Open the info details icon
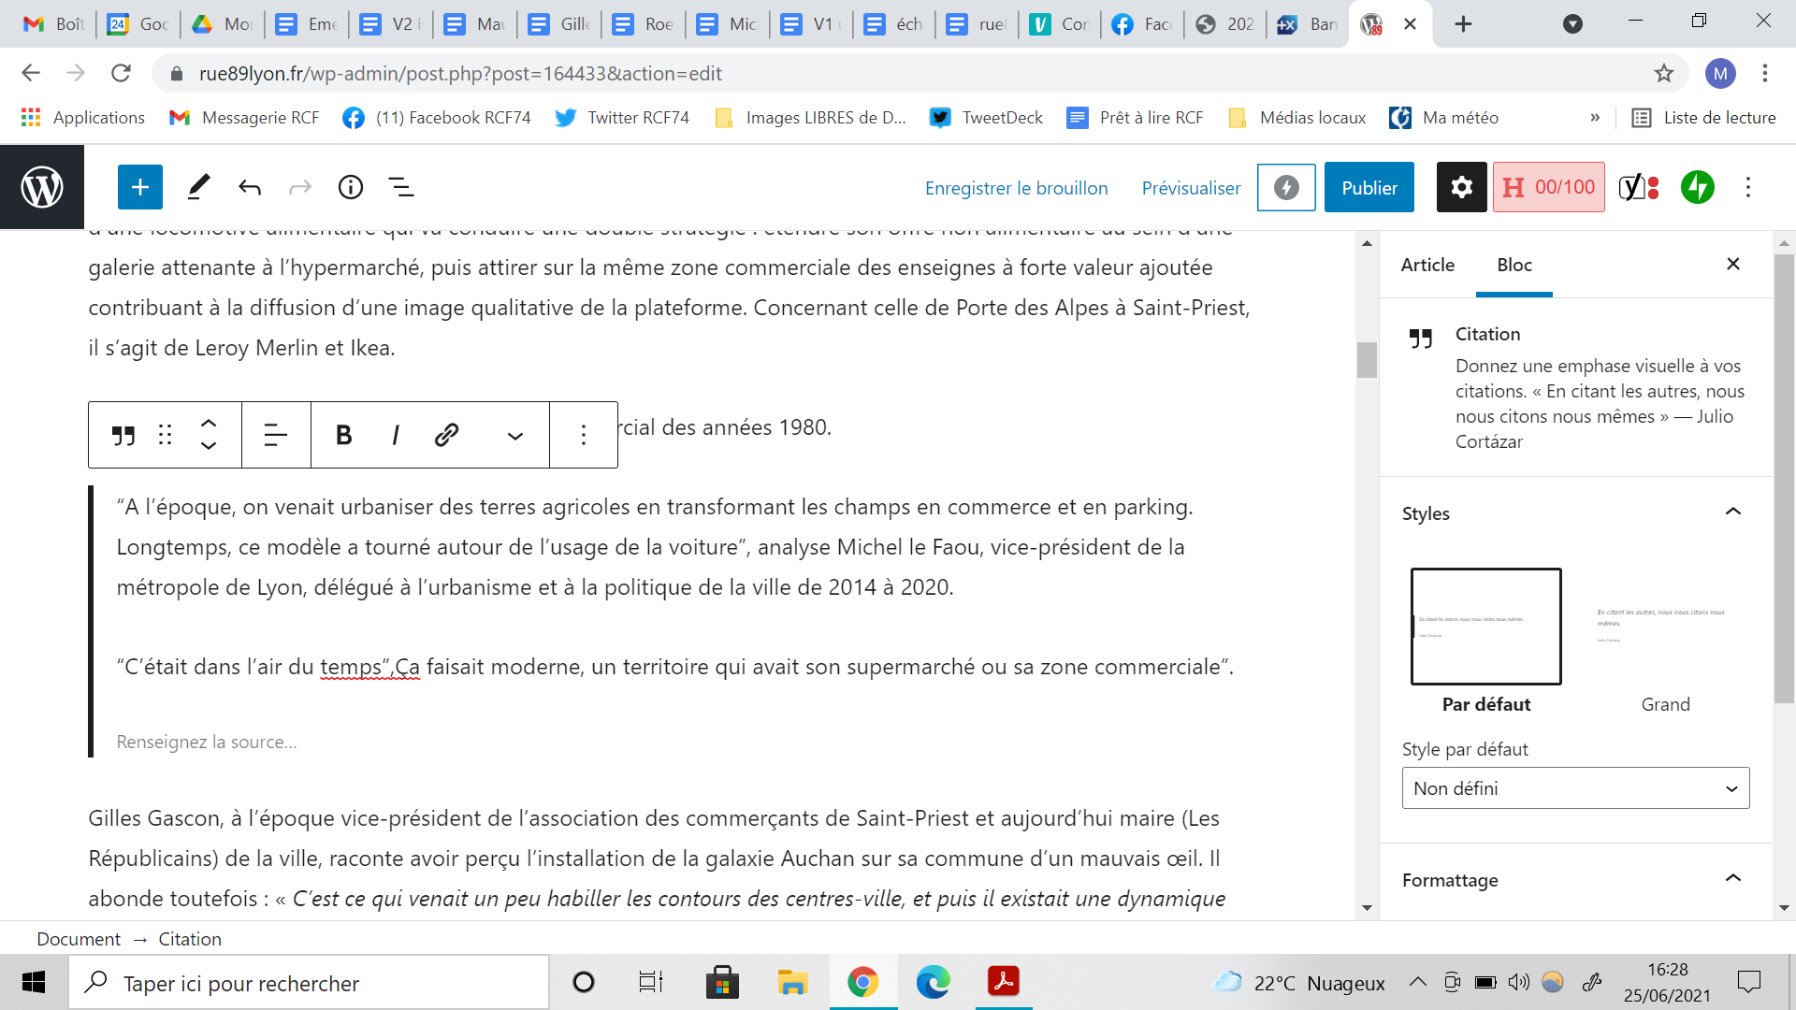This screenshot has width=1796, height=1010. tap(351, 188)
